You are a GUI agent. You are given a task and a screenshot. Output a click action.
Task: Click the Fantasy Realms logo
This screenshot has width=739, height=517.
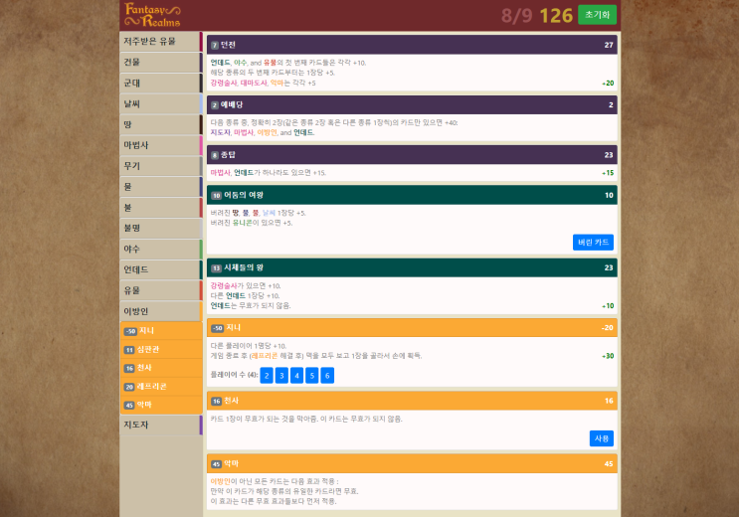click(x=152, y=15)
